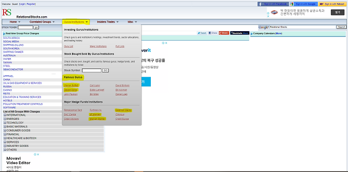Open Bill Miller guru page
Screen dimensions: 348x172
pyautogui.click(x=95, y=94)
